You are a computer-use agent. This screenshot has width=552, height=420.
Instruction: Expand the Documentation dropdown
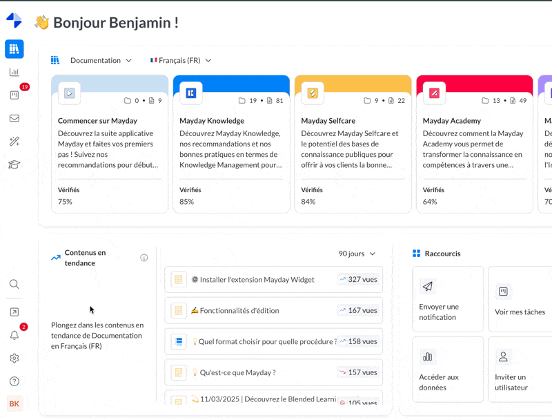101,61
